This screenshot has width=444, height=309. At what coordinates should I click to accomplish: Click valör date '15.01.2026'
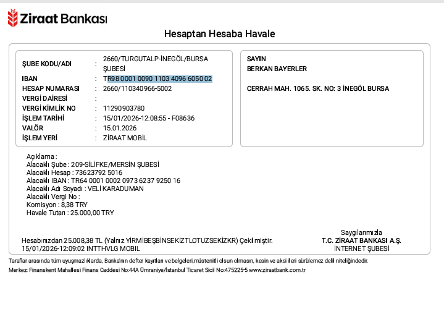[x=120, y=128]
